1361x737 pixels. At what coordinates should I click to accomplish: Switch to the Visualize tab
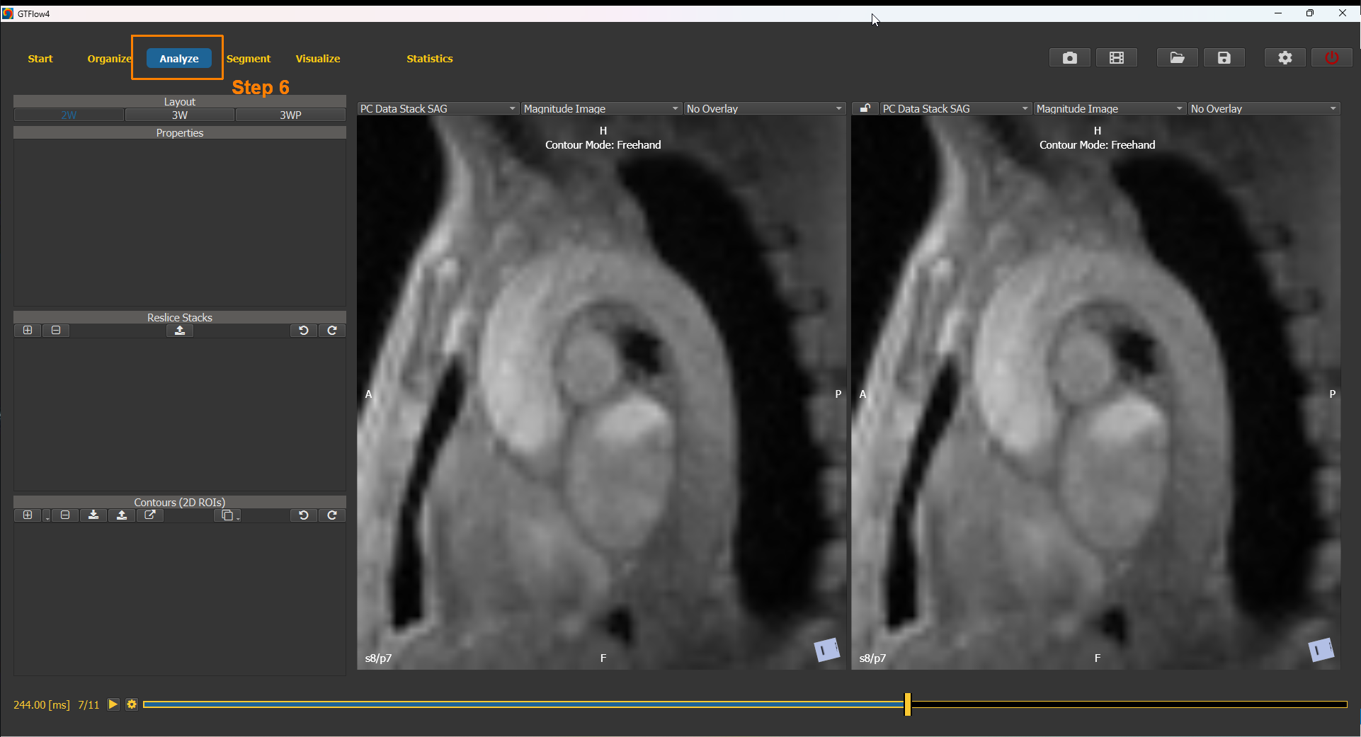click(x=318, y=59)
